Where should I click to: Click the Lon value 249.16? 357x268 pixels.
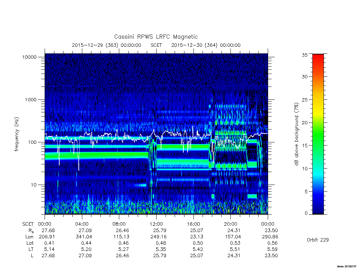tap(158, 237)
